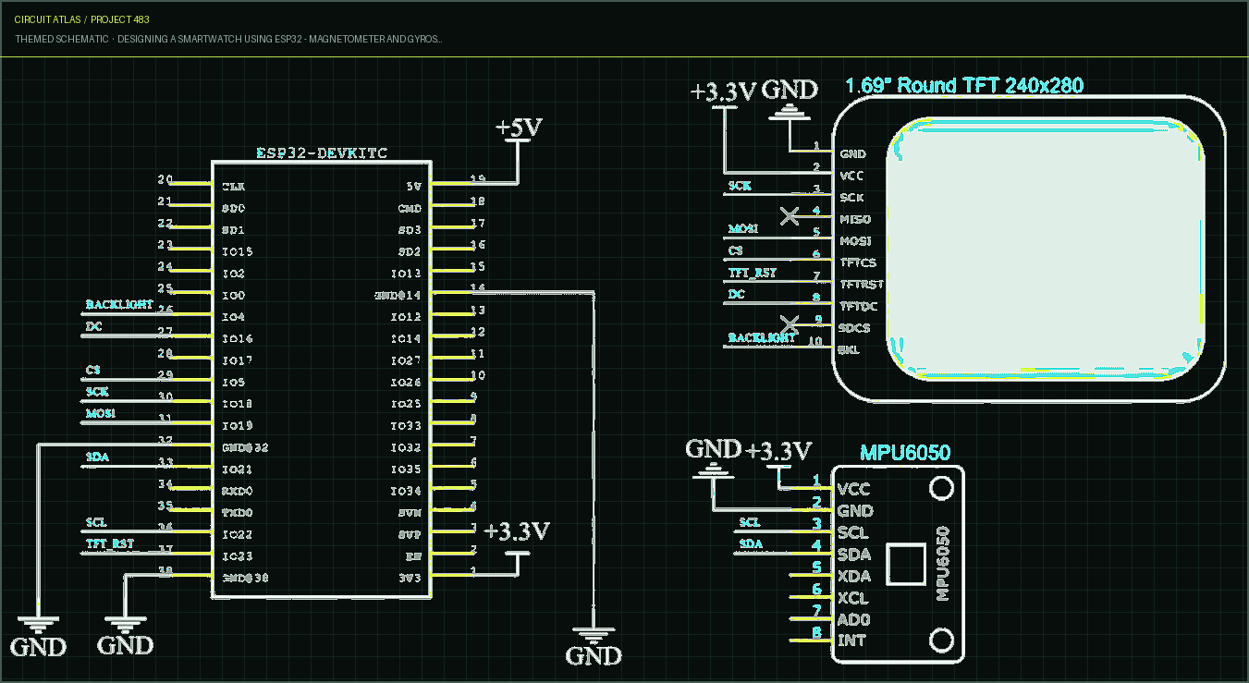
Task: Click the DC net label at the TFTDC pin
Action: [737, 295]
